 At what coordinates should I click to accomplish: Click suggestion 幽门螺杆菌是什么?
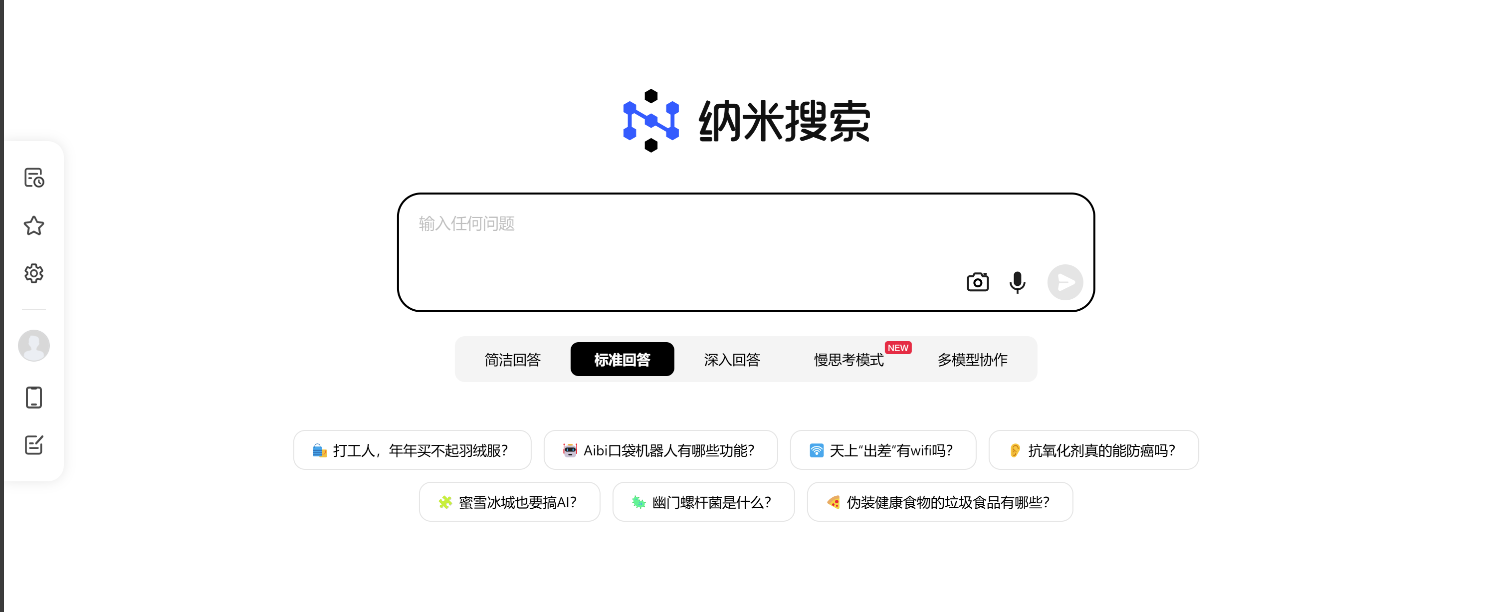tap(703, 502)
